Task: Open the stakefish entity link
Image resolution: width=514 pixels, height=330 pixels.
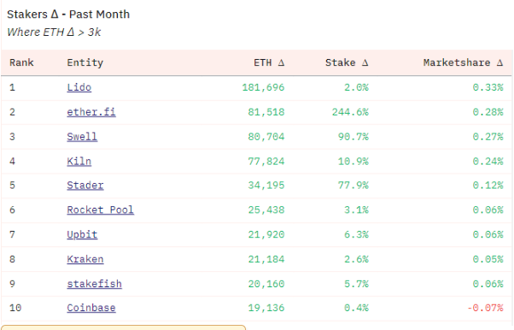Action: [95, 284]
